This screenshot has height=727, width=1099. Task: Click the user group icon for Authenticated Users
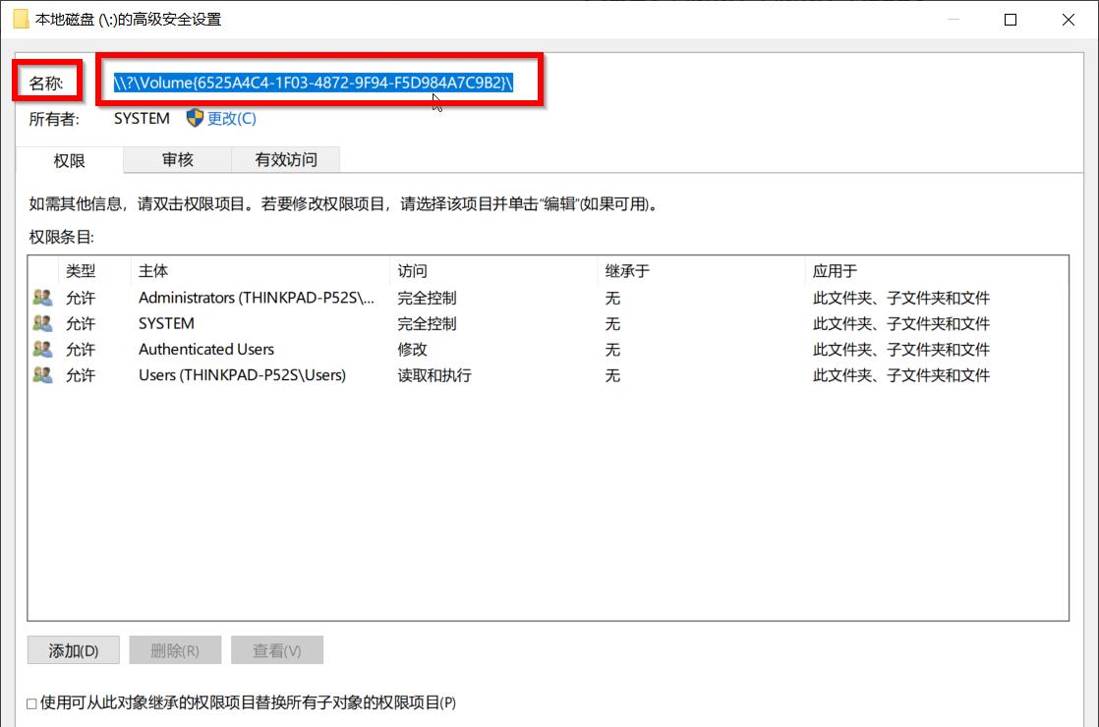tap(42, 349)
